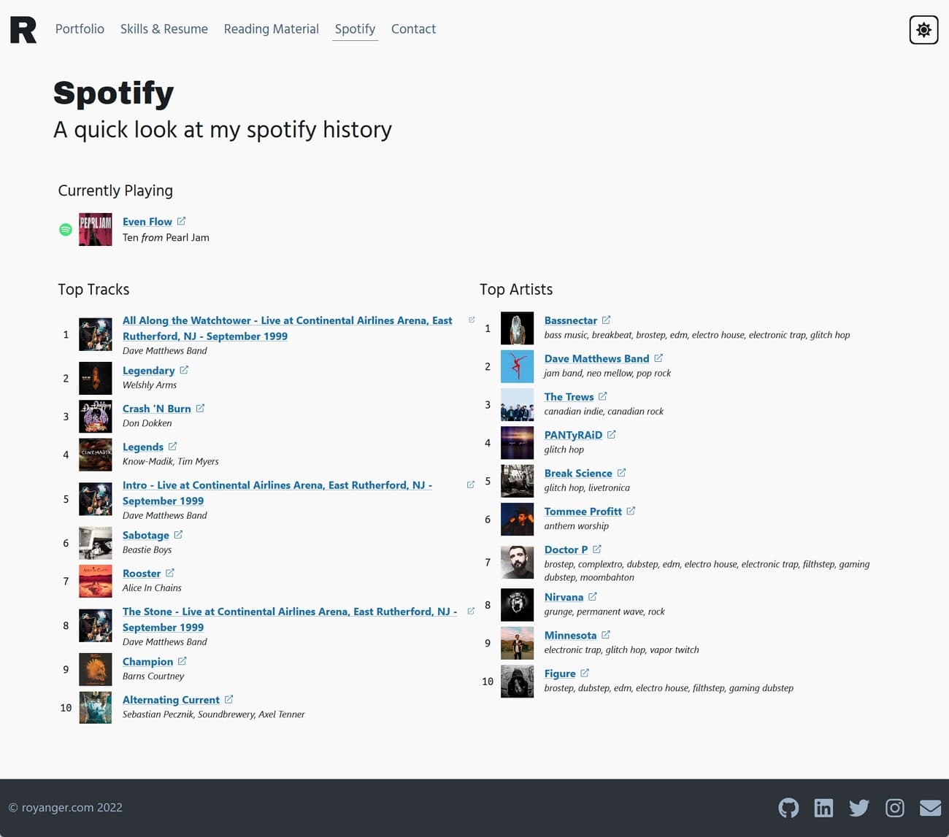Click the "© royanger.com 2022" footer text
The width and height of the screenshot is (949, 837).
tap(66, 808)
